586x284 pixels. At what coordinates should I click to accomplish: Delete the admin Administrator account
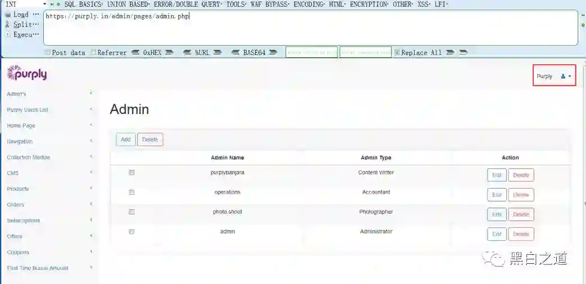(x=521, y=234)
